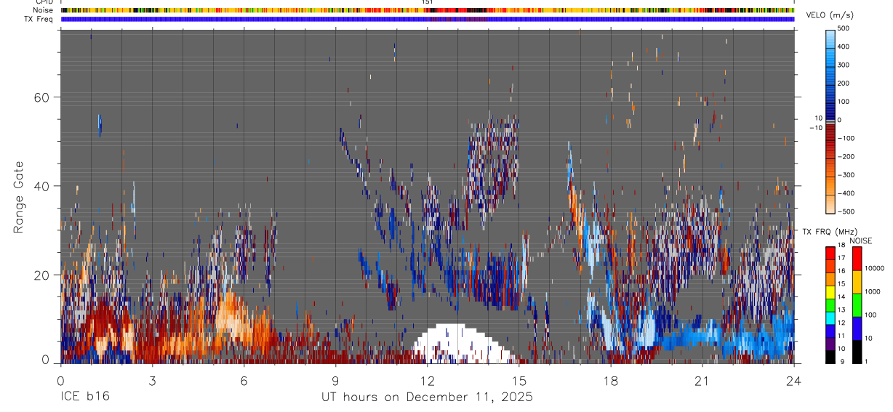Click the x-axis tick label '9'
The height and width of the screenshot is (412, 893).
tap(335, 380)
